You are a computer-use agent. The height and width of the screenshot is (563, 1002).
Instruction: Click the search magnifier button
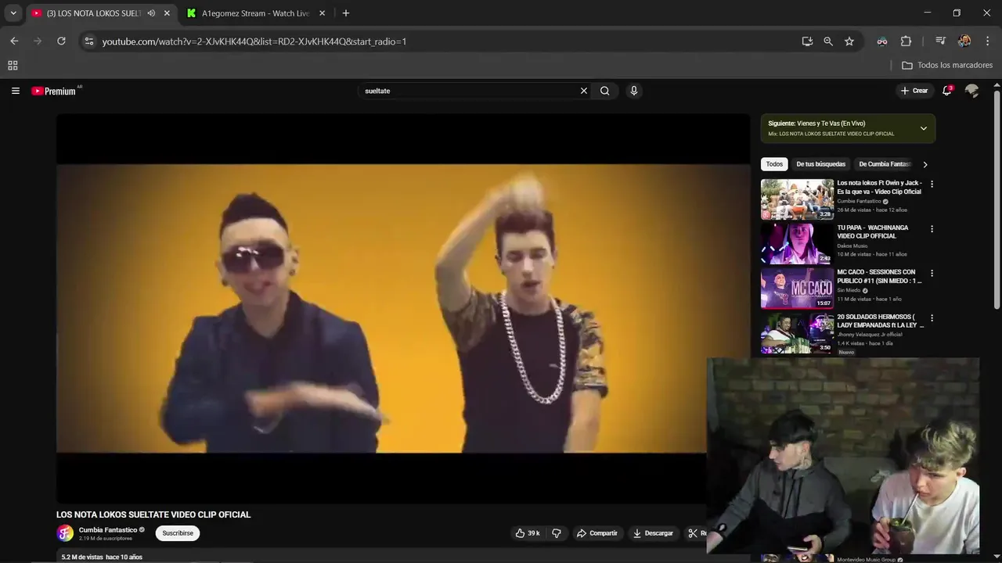(604, 91)
